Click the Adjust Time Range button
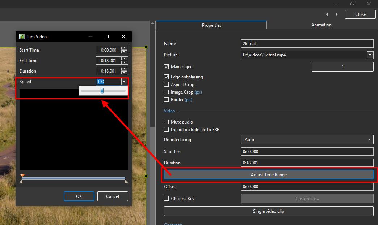This screenshot has width=378, height=225. coord(269,175)
